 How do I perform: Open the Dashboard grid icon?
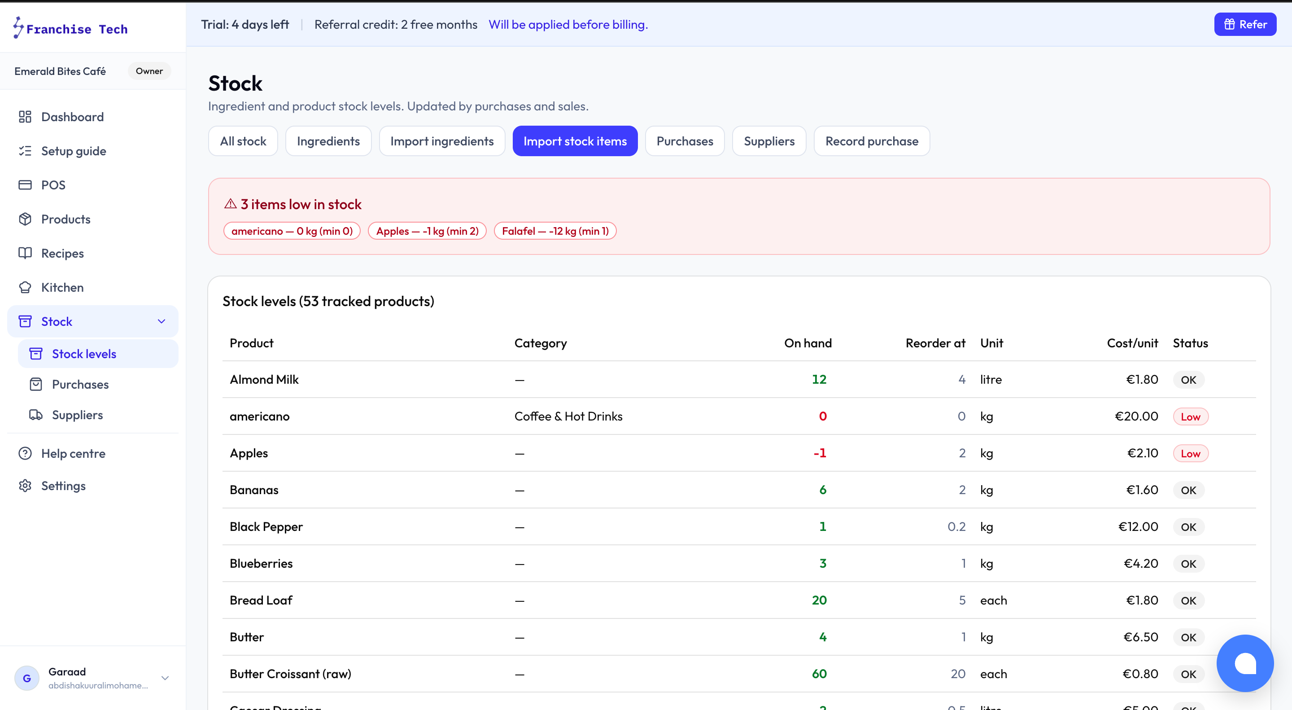tap(25, 117)
